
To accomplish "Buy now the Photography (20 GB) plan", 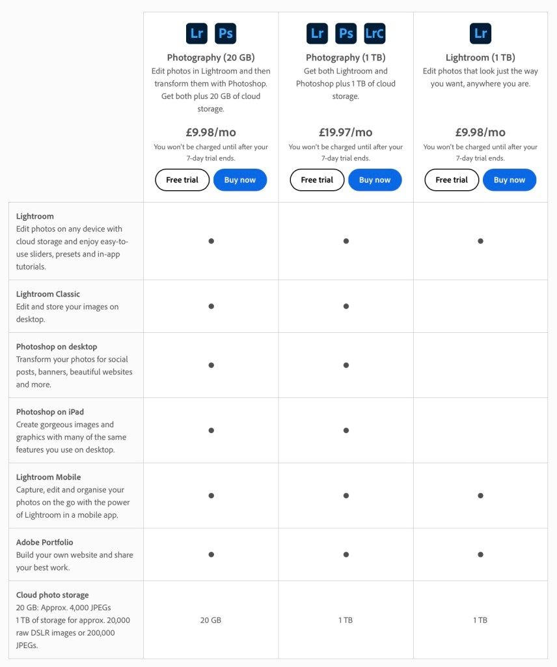I will [240, 180].
